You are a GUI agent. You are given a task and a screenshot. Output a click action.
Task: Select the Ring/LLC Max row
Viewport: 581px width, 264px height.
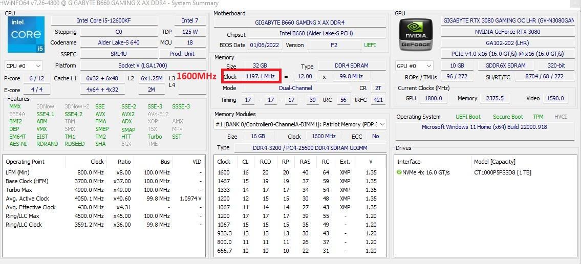(x=104, y=216)
